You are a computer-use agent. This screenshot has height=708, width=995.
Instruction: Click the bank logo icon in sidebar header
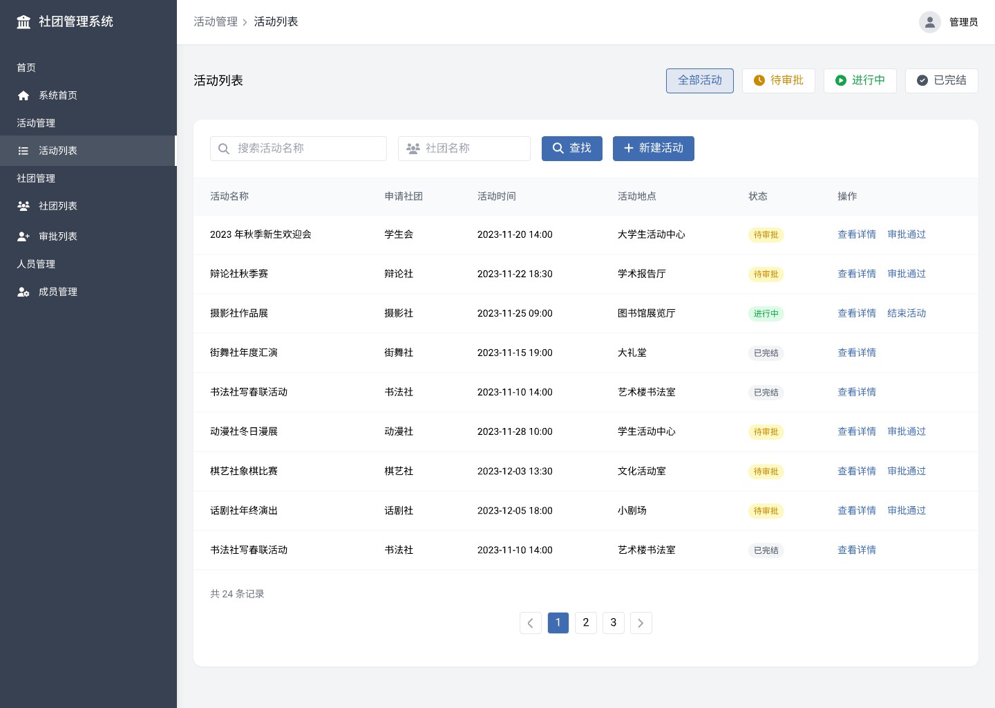pos(23,22)
